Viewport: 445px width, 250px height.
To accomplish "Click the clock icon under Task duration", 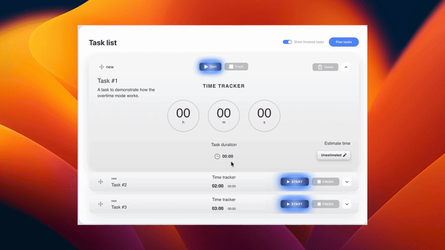I will pyautogui.click(x=217, y=157).
